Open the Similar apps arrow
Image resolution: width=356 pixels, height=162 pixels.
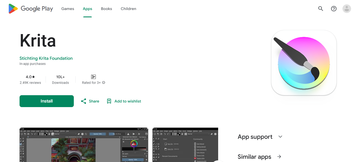coord(279,157)
